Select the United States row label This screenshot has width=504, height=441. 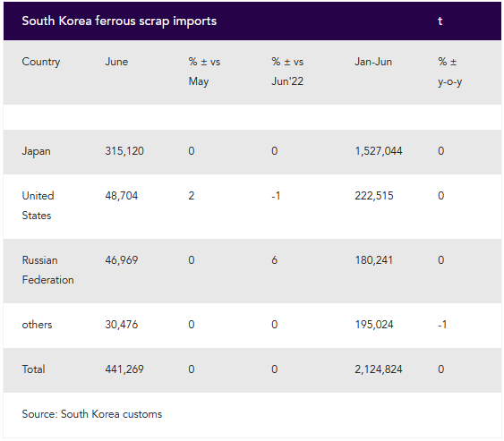coord(38,206)
